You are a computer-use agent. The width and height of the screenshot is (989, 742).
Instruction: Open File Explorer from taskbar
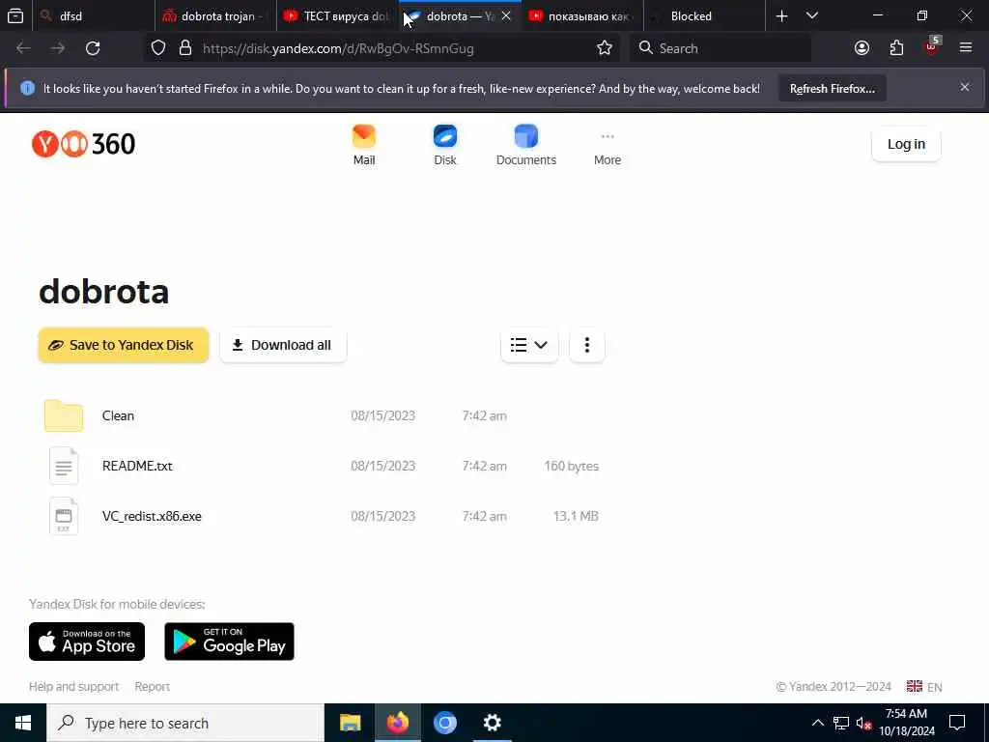click(350, 723)
